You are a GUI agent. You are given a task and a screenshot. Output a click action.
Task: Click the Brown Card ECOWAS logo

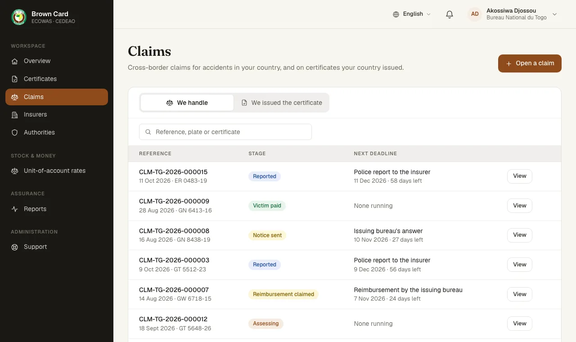pos(19,17)
